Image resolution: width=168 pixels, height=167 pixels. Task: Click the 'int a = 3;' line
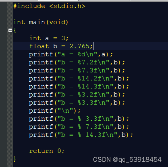[49, 38]
